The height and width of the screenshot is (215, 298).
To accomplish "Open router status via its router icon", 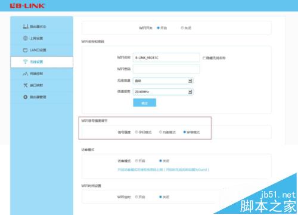I will 26,26.
